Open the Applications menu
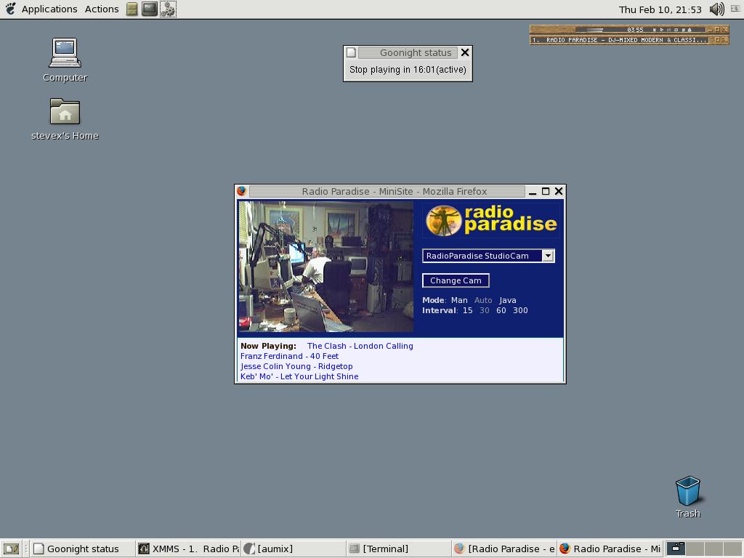744x558 pixels. point(49,9)
